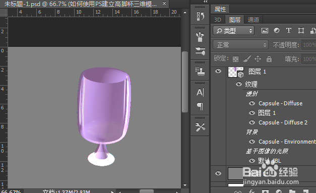
Task: Click the ruler origin corner box
Action: point(4,13)
